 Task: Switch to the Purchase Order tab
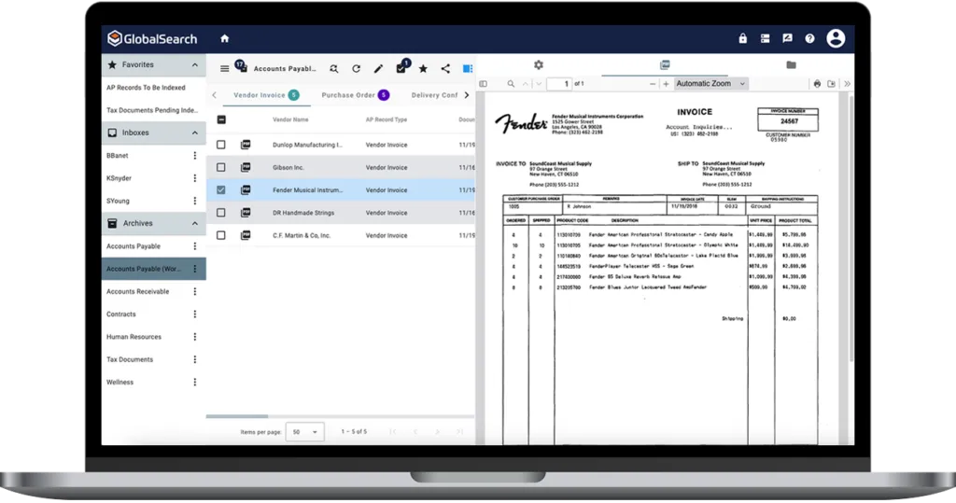click(355, 95)
